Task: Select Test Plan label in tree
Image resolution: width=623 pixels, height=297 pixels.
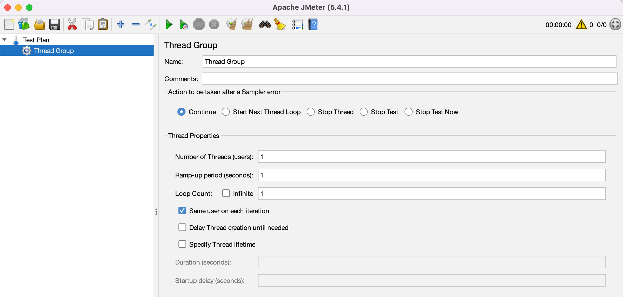Action: coord(36,40)
